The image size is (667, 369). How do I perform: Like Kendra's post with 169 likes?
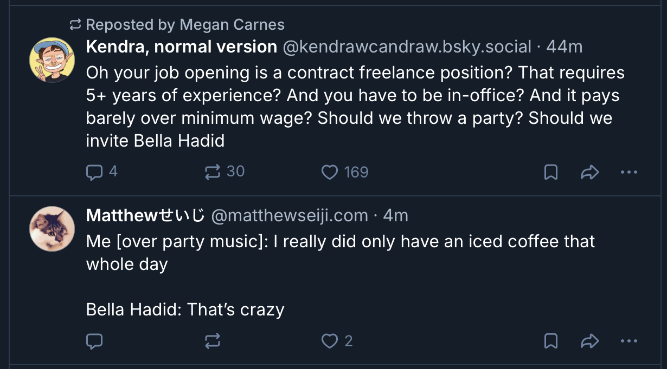330,172
